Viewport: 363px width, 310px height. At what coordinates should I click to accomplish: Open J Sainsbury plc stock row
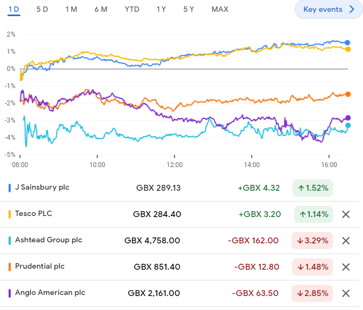tap(179, 188)
